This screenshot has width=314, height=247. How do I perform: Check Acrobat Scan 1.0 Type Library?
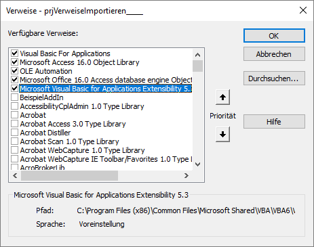[15, 141]
